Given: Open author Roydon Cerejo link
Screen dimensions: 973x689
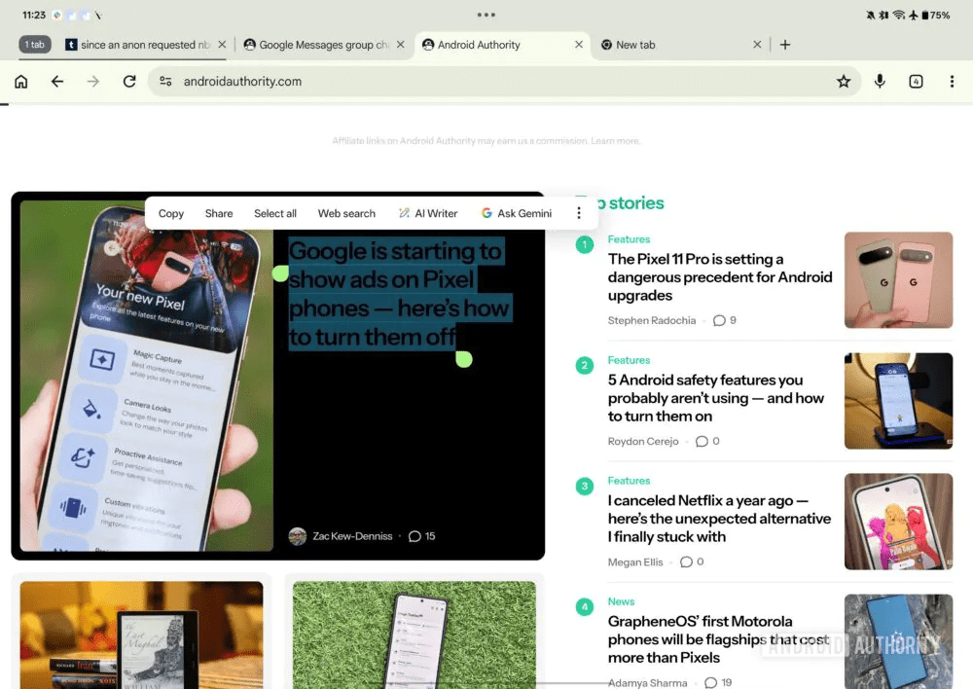Looking at the screenshot, I should click(x=643, y=442).
